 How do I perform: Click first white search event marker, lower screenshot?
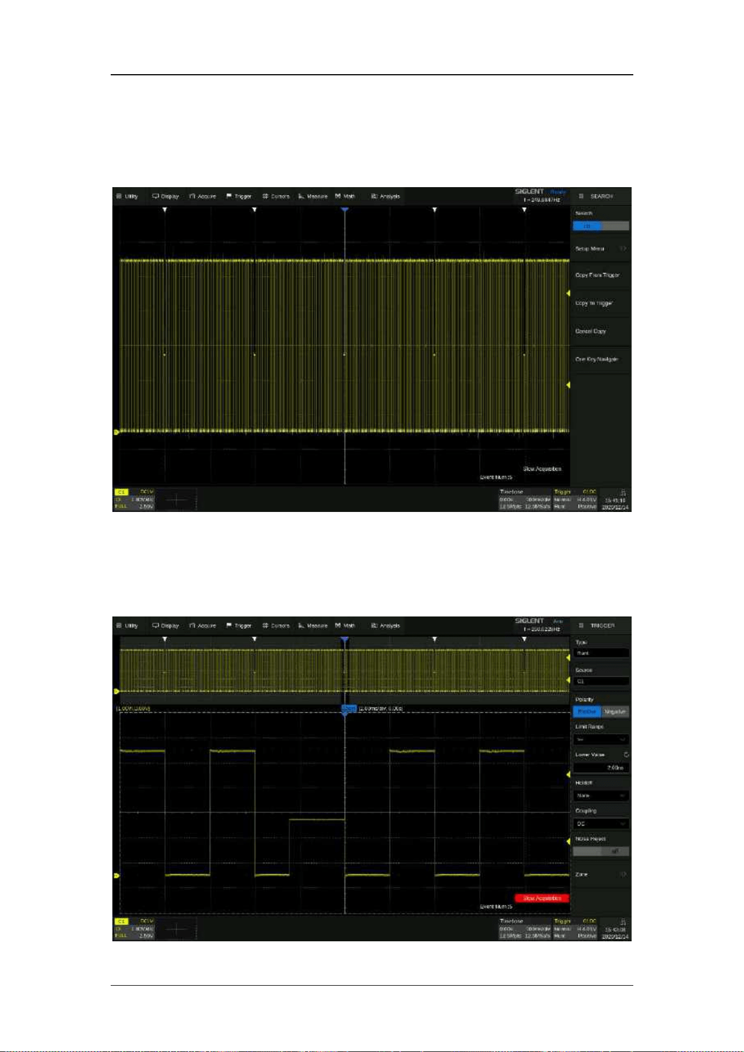(165, 640)
